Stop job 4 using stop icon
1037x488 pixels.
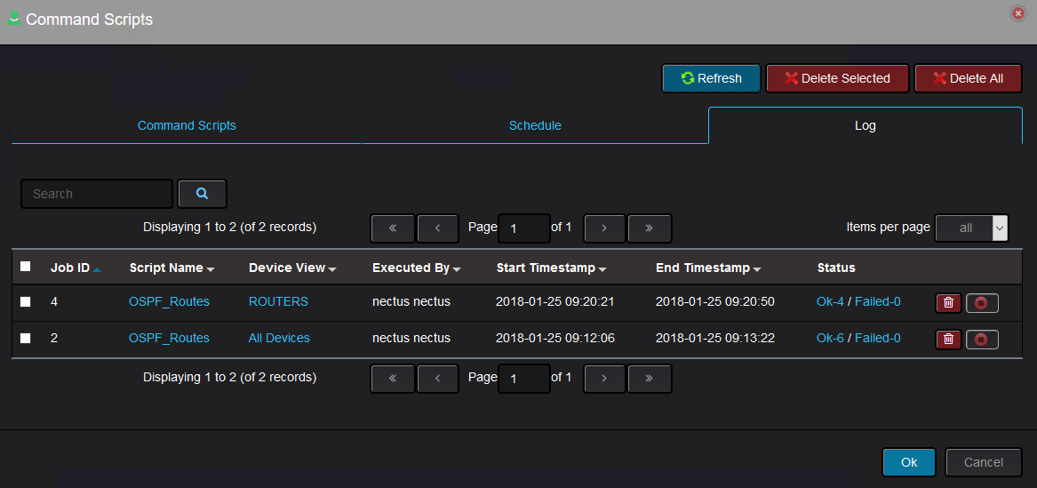coord(982,303)
